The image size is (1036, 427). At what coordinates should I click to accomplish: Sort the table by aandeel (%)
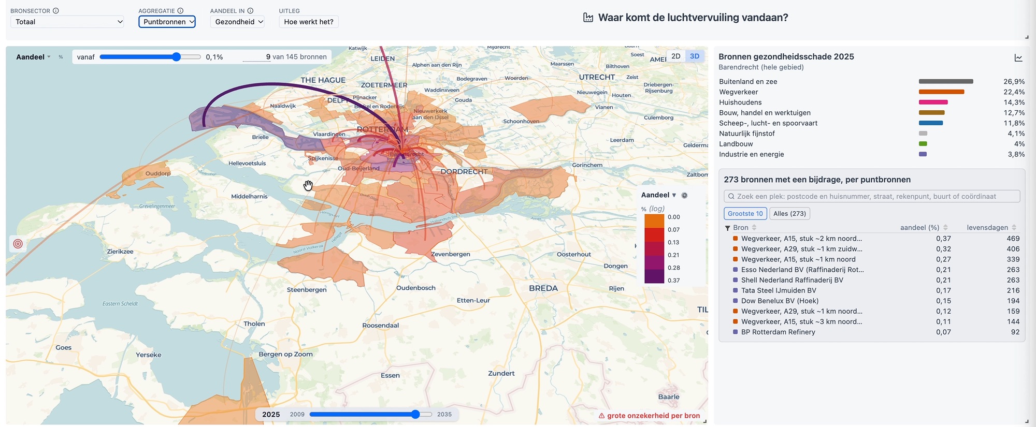click(x=945, y=228)
